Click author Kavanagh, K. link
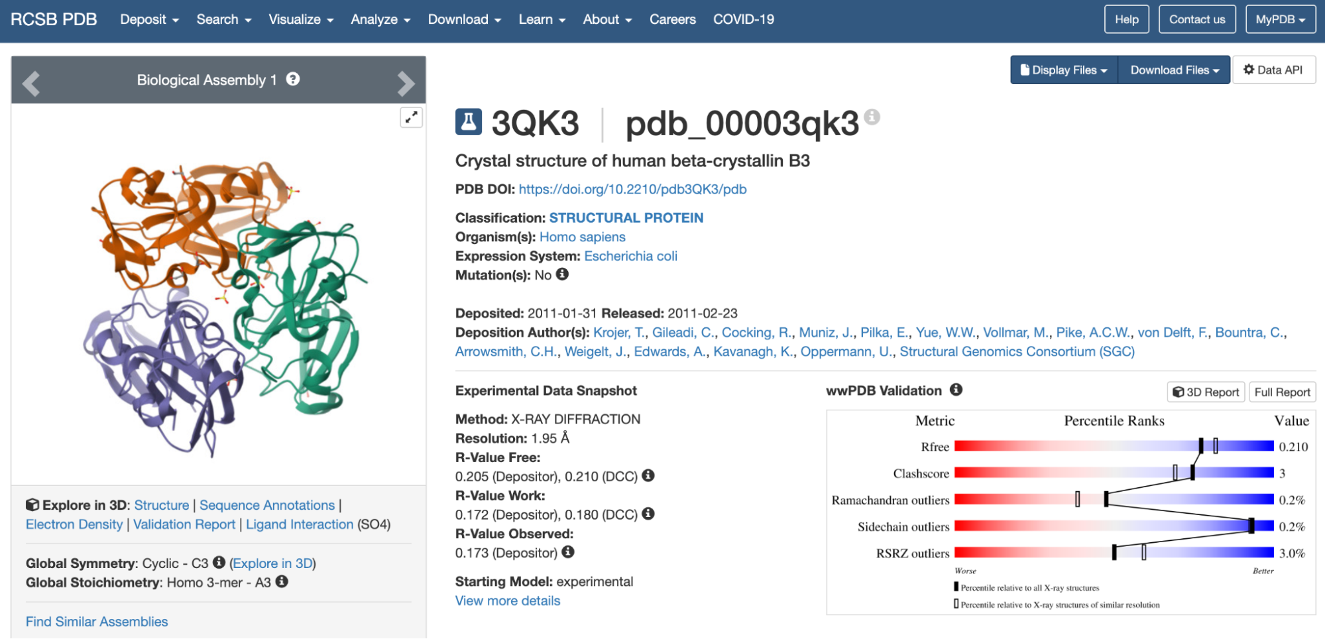This screenshot has width=1325, height=639. point(754,352)
